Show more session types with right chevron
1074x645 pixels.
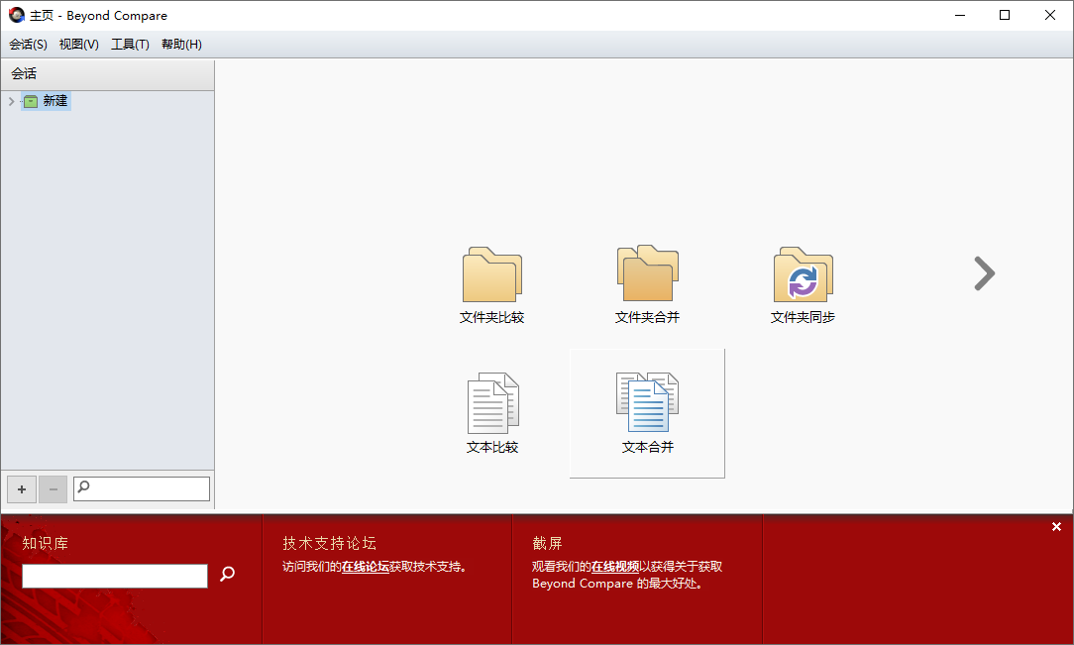coord(984,273)
